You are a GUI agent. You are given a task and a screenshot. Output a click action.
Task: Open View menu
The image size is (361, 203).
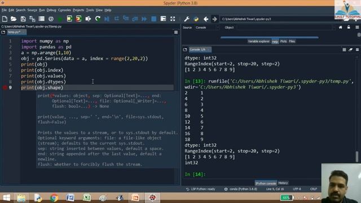coord(99,10)
